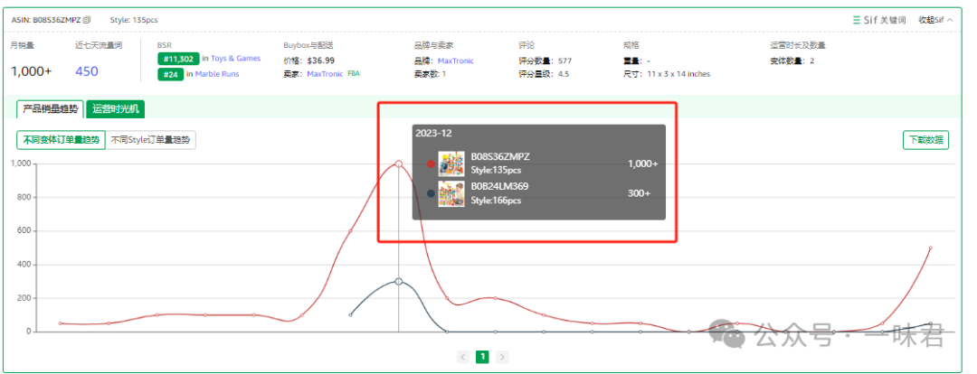Click the monthly sales value 1,000+
The width and height of the screenshot is (977, 374).
pyautogui.click(x=31, y=71)
